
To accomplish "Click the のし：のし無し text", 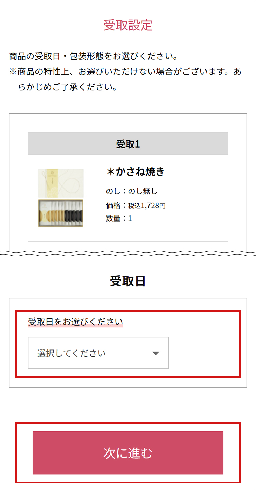I will (132, 191).
